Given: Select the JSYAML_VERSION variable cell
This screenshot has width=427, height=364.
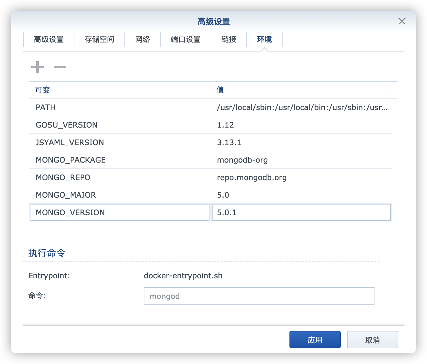Looking at the screenshot, I should coord(120,142).
